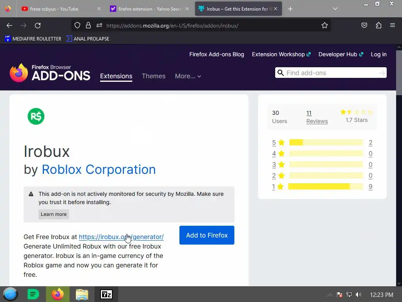Image resolution: width=402 pixels, height=302 pixels.
Task: Click the green R$ Irobux icon
Action: coord(36,116)
